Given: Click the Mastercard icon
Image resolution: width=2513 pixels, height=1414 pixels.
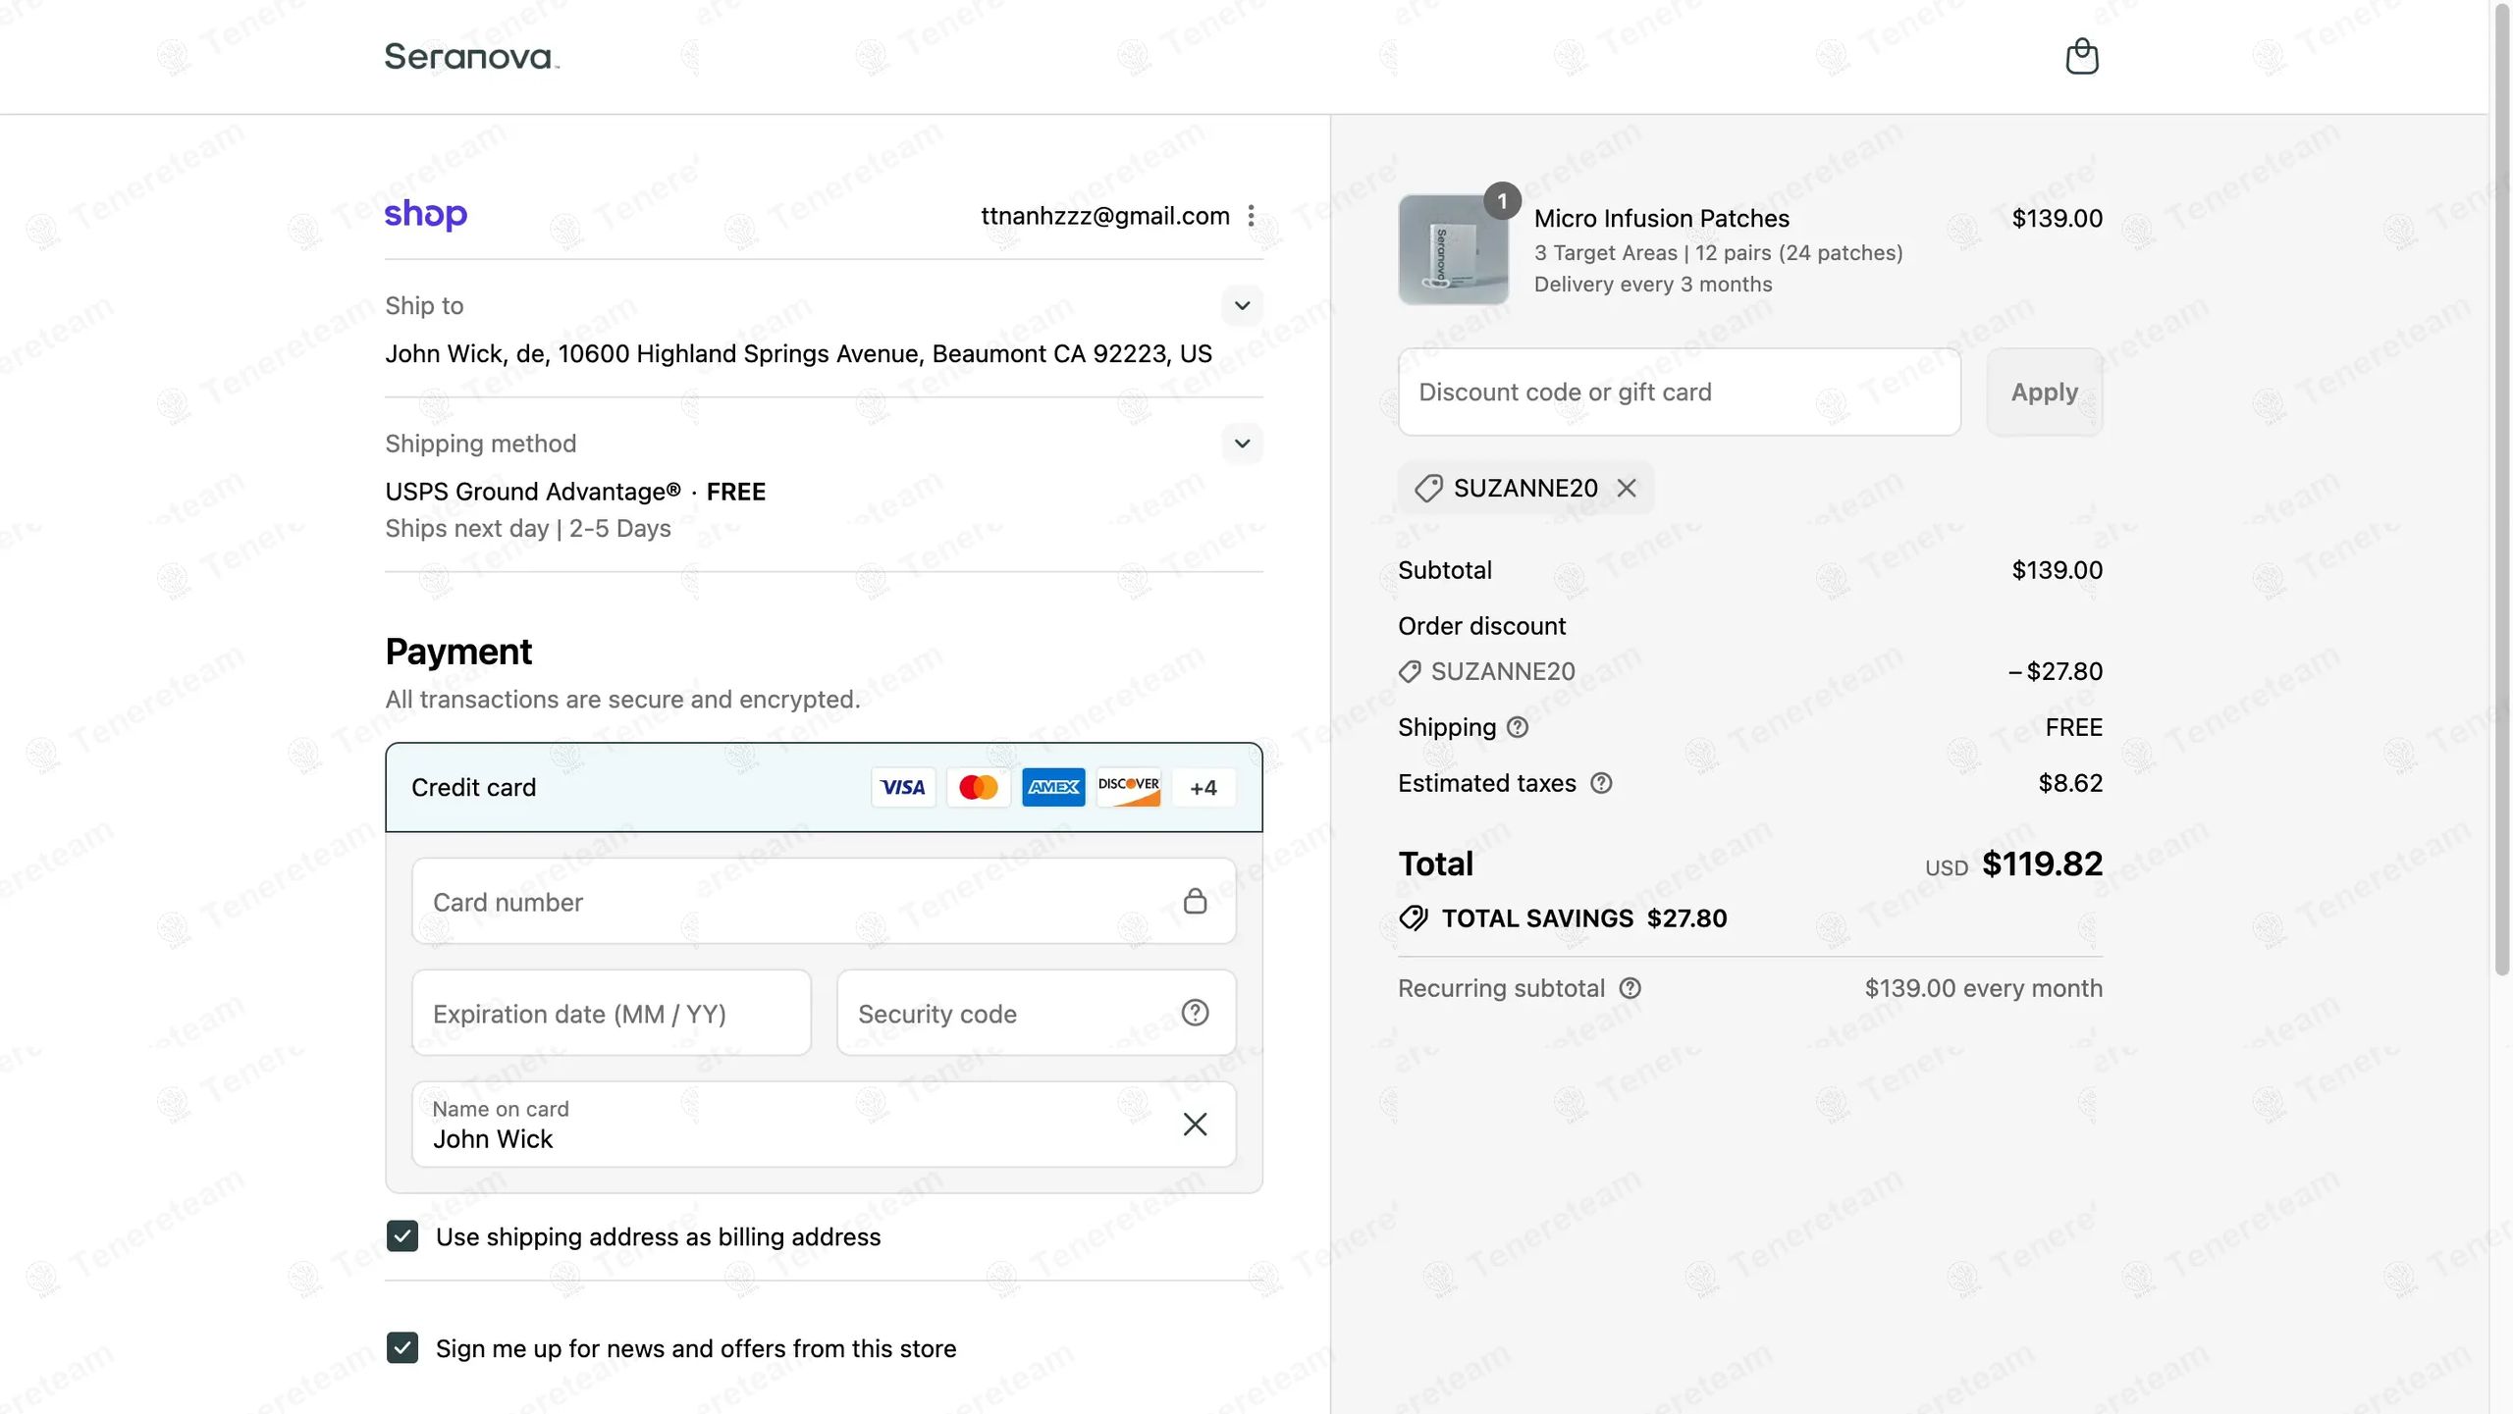Looking at the screenshot, I should pyautogui.click(x=978, y=787).
